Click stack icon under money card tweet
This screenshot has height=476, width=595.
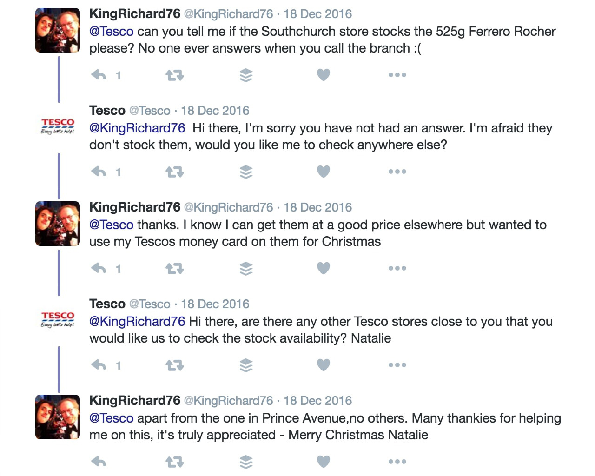coord(246,269)
